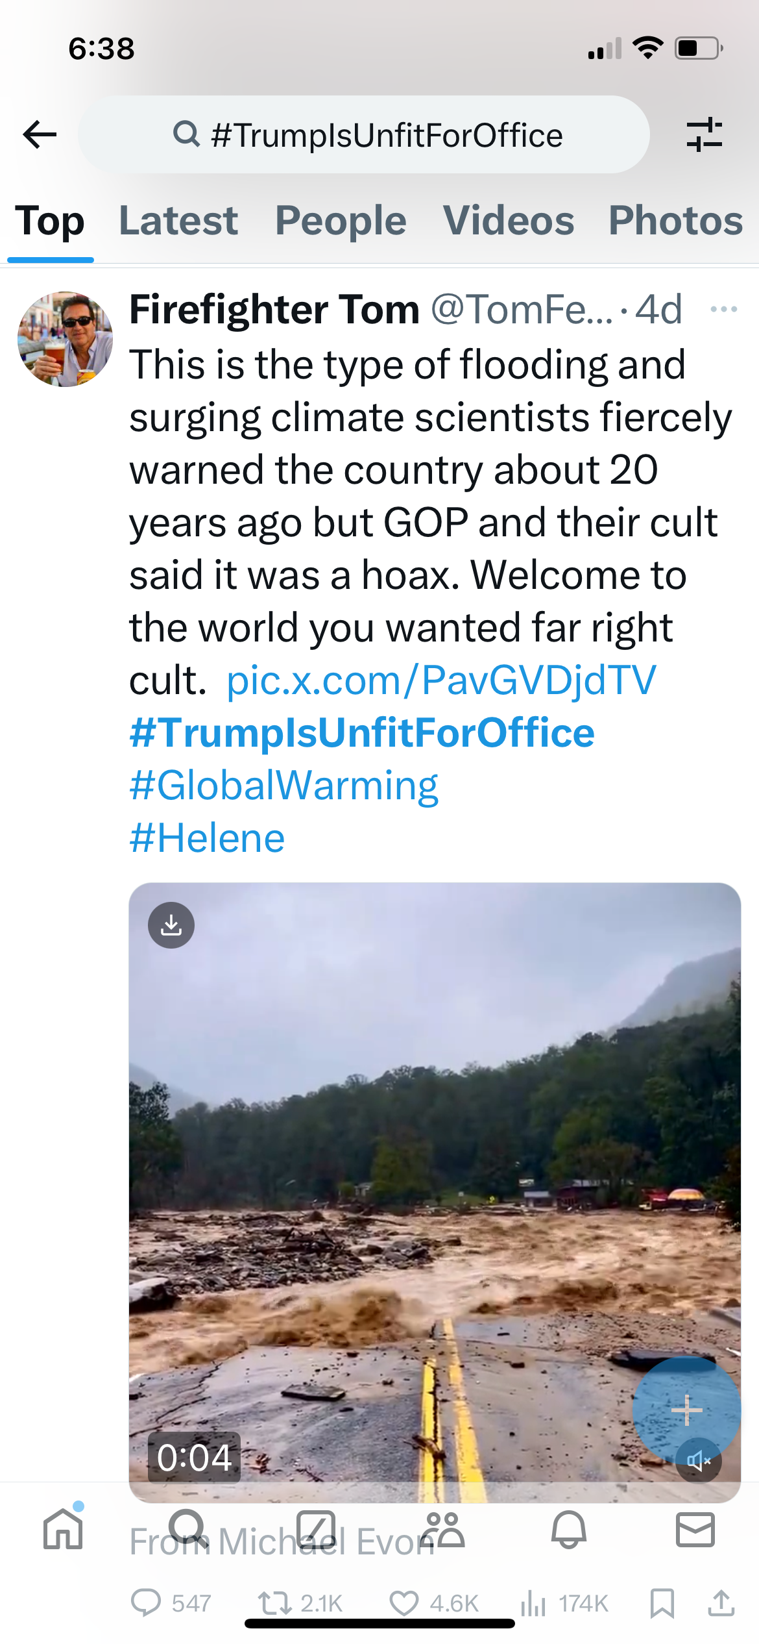Open Communities people icon
The image size is (759, 1644).
pos(442,1530)
